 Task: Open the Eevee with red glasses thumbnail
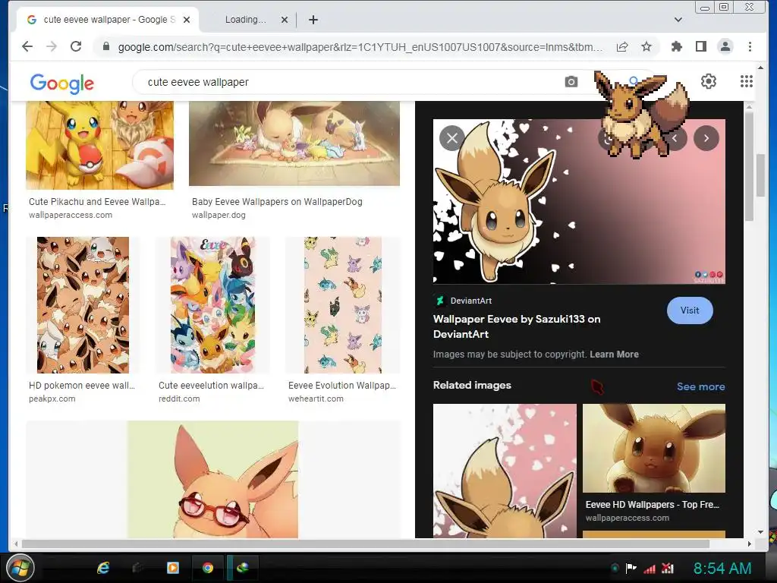tap(212, 480)
